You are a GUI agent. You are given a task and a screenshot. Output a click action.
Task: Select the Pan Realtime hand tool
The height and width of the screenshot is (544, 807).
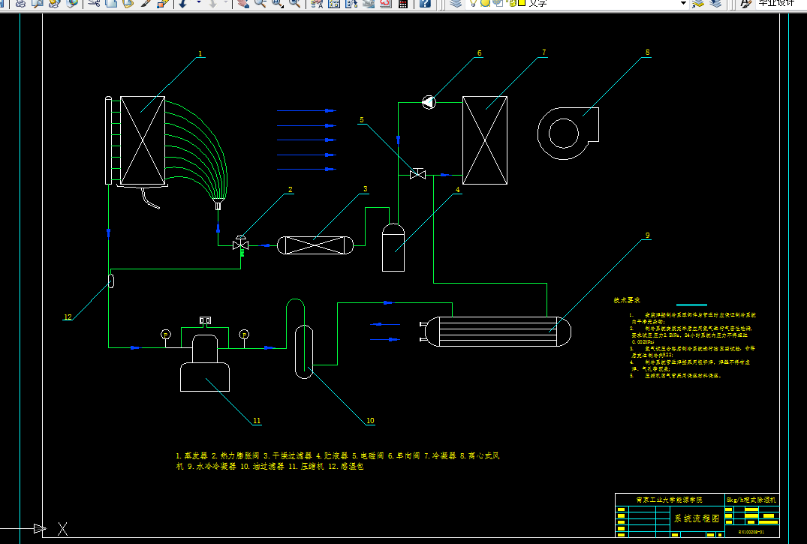pyautogui.click(x=243, y=2)
